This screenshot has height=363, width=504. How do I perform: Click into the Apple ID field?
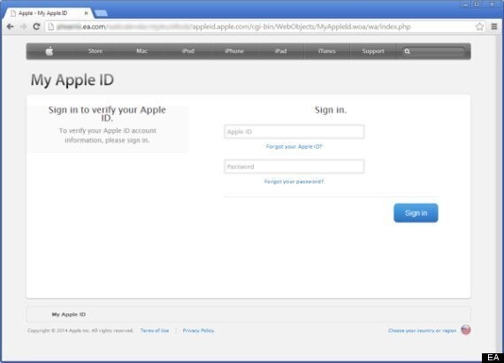pyautogui.click(x=294, y=132)
